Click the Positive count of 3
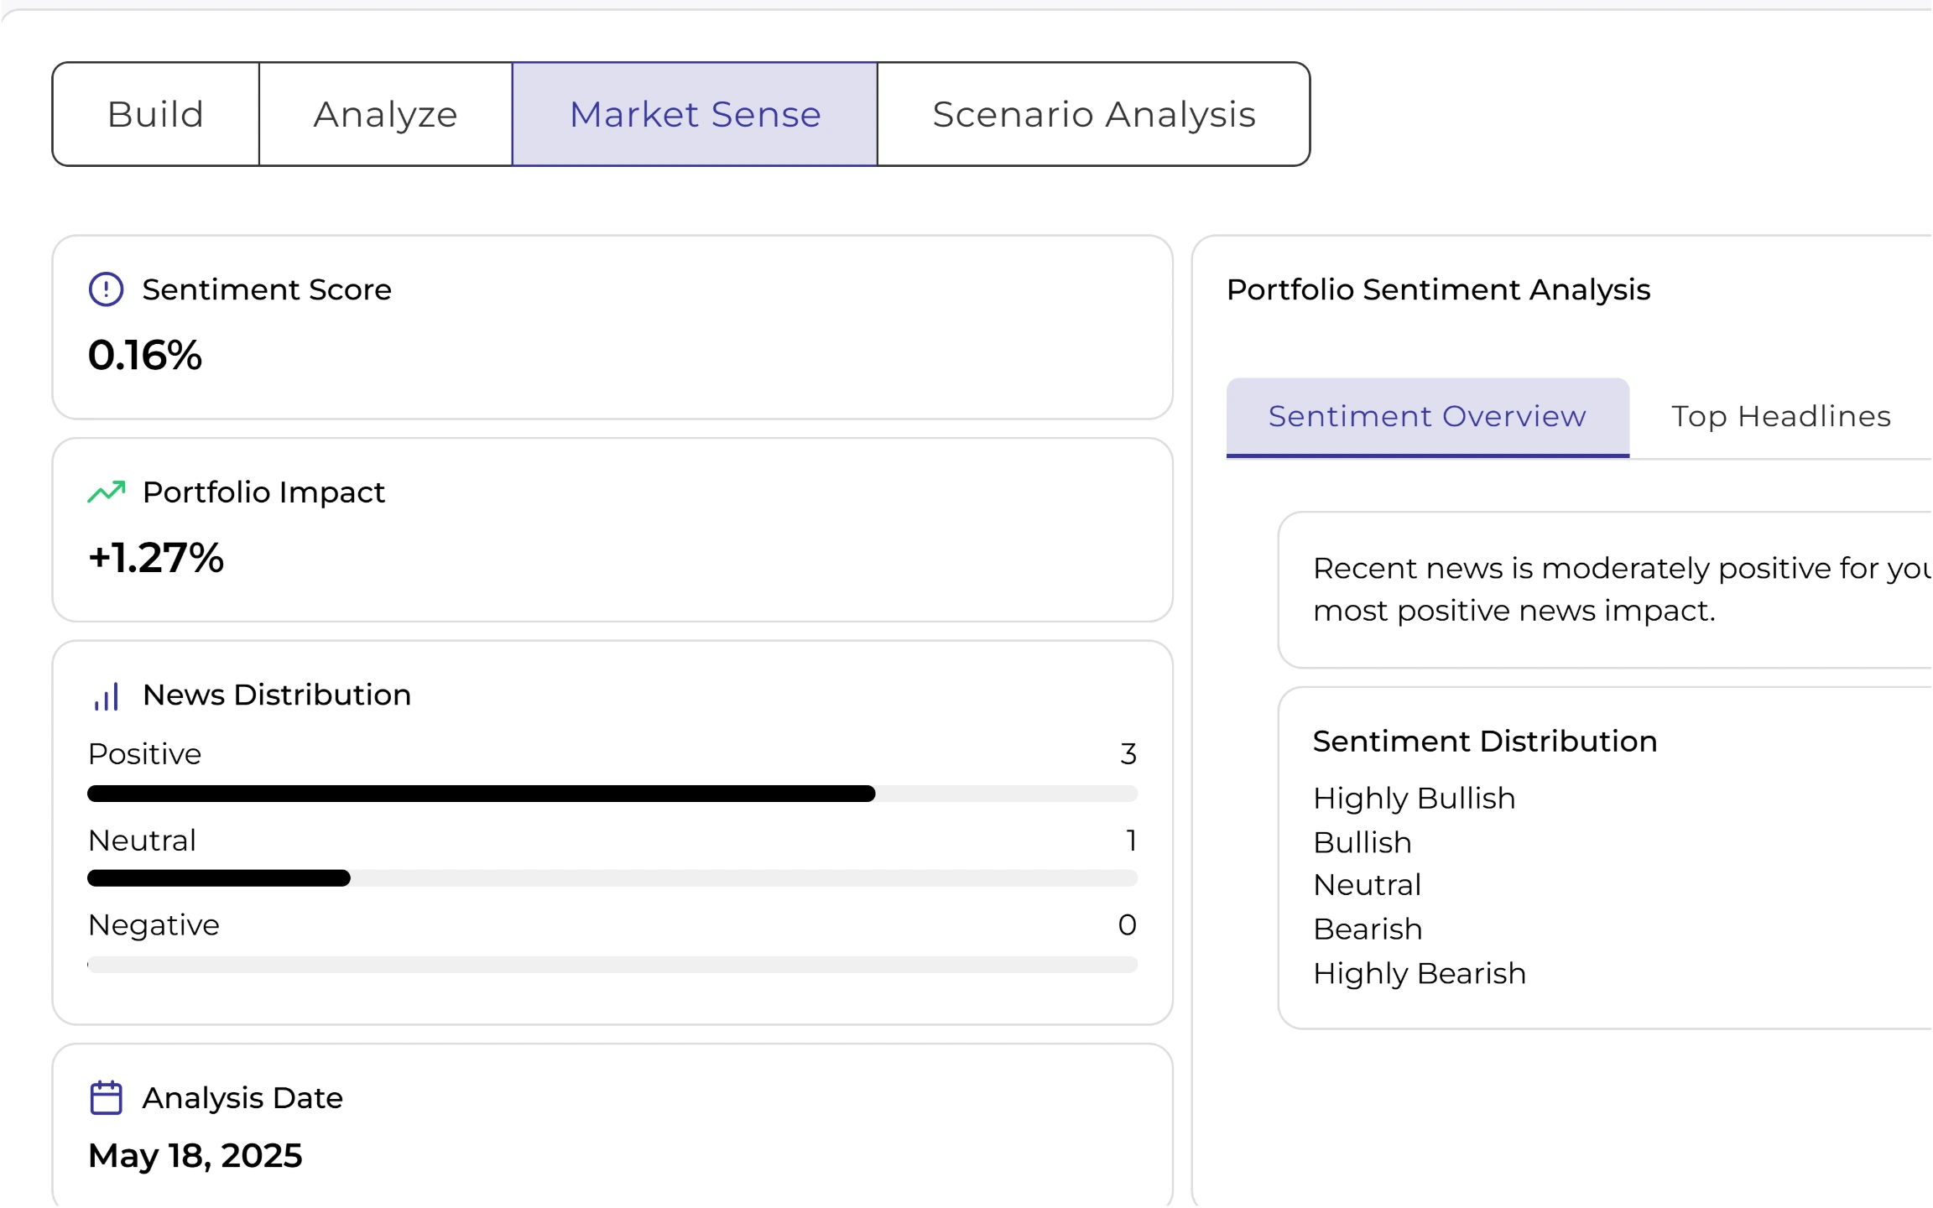Screen dimensions: 1933x1208 [x=1128, y=754]
